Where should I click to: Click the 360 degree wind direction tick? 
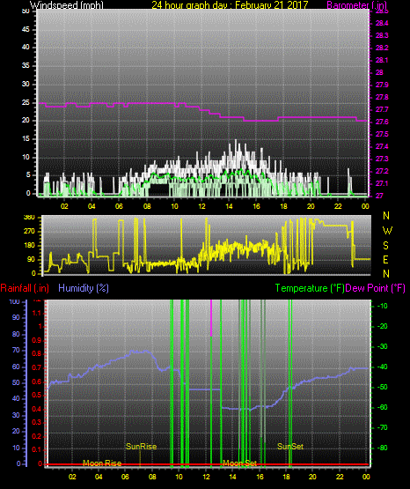[x=29, y=218]
